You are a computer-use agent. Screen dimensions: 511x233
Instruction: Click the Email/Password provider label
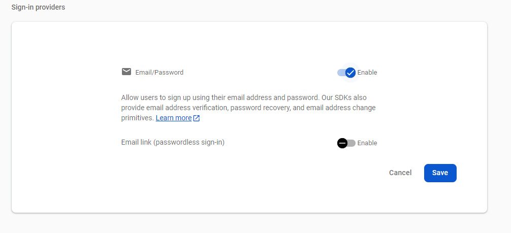[159, 72]
